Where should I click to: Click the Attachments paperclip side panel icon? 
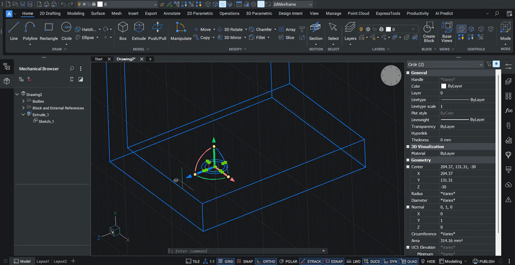(x=508, y=125)
